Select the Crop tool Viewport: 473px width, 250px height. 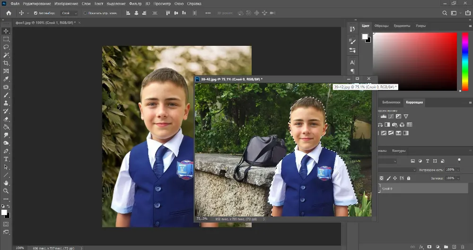(x=6, y=63)
